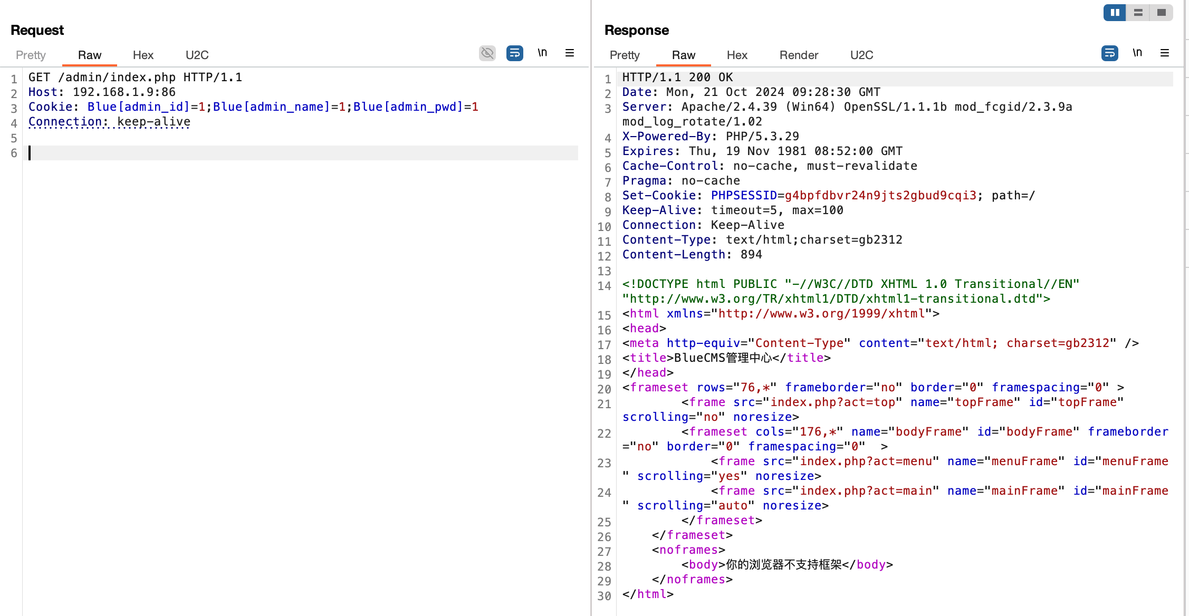Switch Request view to U2C tab
The height and width of the screenshot is (616, 1189).
point(197,55)
